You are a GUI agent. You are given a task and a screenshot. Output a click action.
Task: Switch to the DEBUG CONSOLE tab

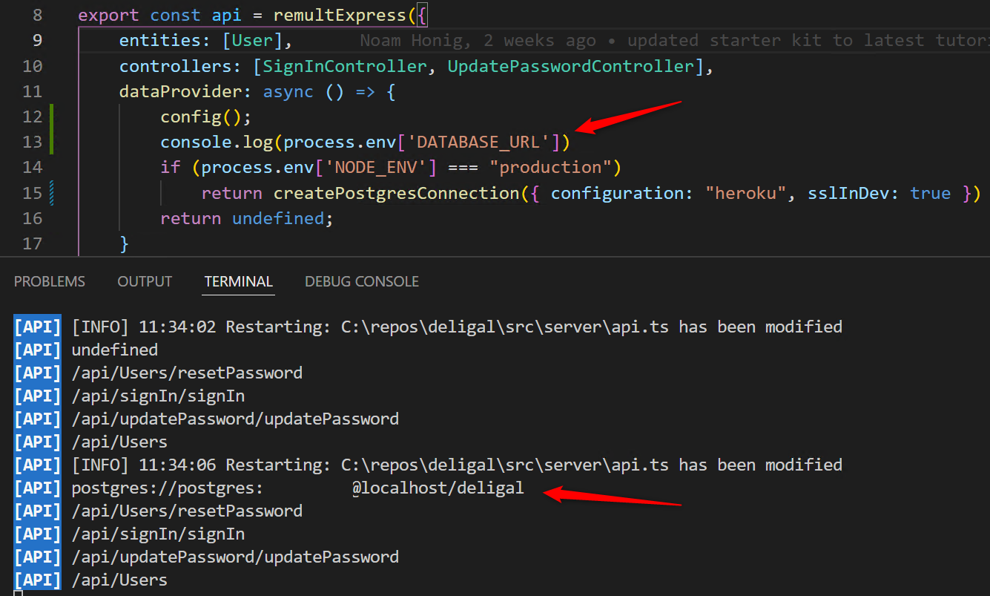361,281
